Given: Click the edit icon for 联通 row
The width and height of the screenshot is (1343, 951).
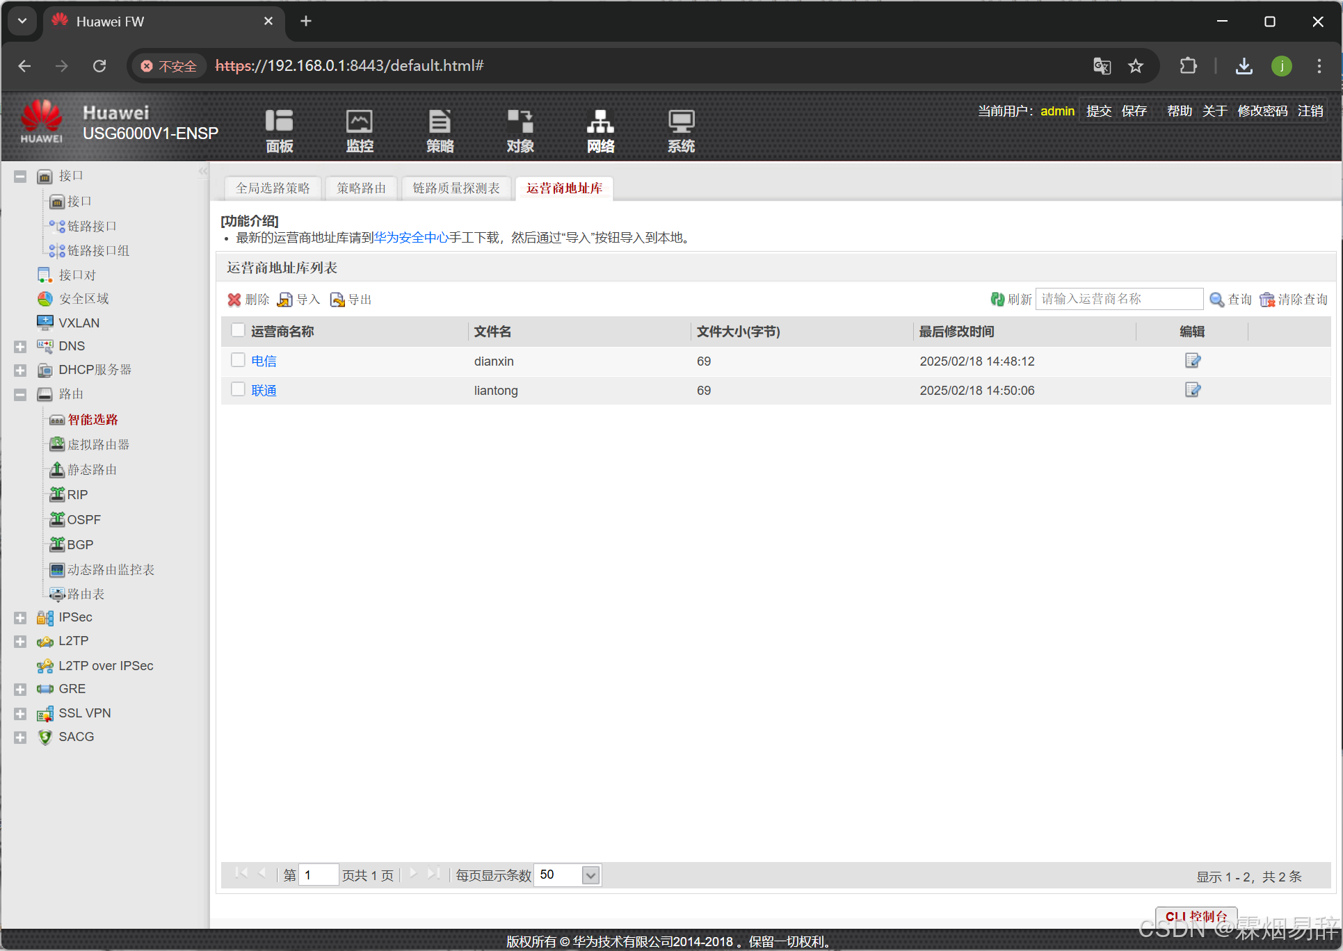Looking at the screenshot, I should click(x=1192, y=390).
